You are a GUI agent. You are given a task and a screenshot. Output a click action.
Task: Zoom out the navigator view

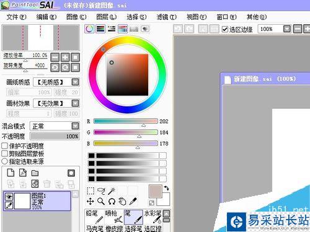point(55,57)
